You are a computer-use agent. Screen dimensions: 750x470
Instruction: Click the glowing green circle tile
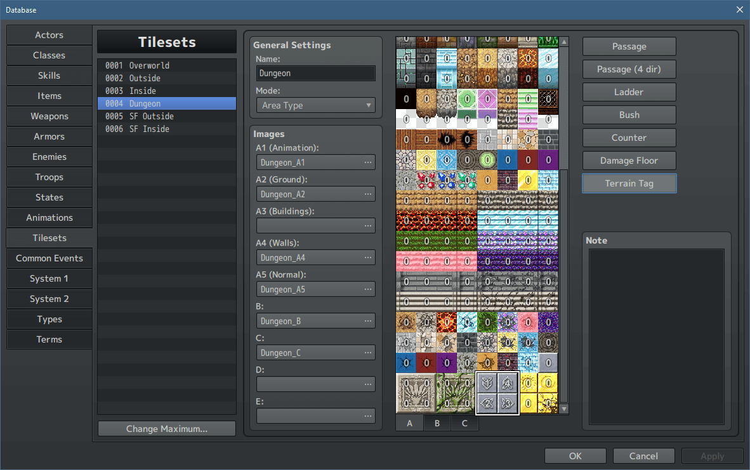pyautogui.click(x=487, y=160)
